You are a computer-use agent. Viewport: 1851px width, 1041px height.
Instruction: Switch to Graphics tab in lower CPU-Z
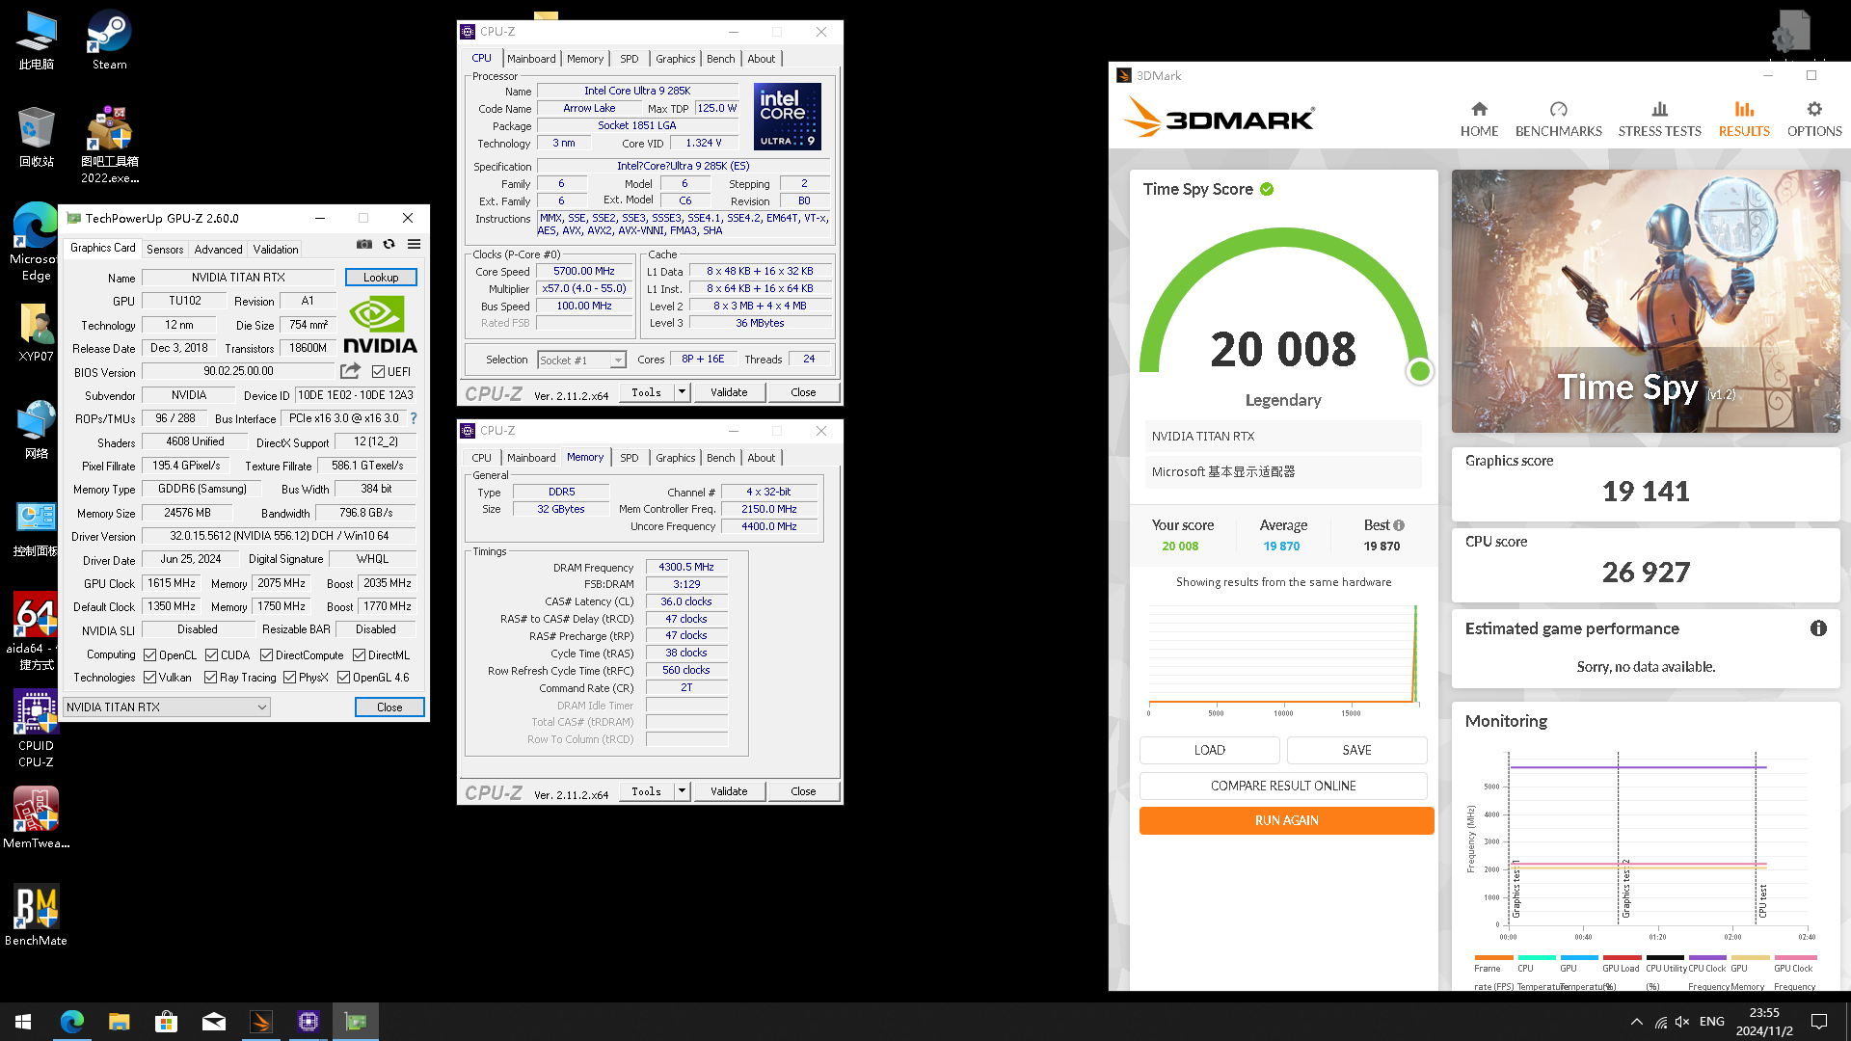(x=675, y=458)
